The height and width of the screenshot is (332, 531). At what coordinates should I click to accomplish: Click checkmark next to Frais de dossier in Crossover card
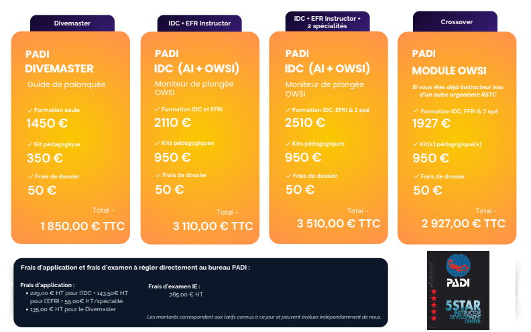[x=416, y=176]
